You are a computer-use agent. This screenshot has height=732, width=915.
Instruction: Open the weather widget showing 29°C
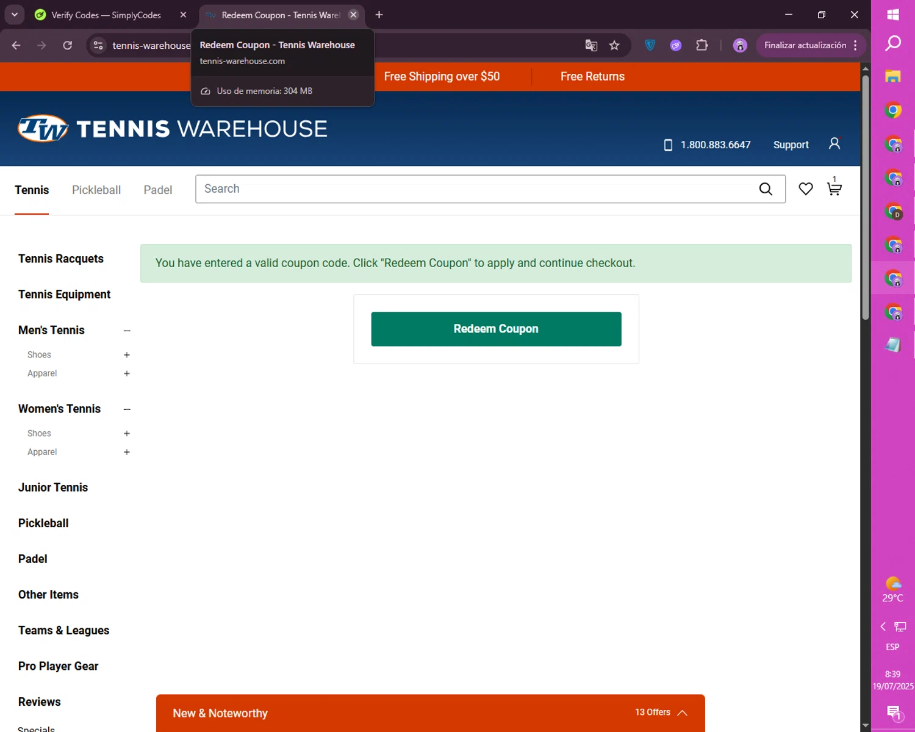[x=892, y=589]
